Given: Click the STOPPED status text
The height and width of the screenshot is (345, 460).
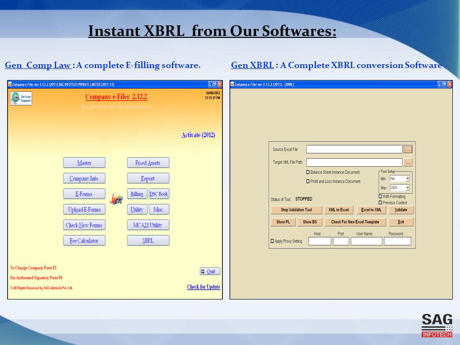Looking at the screenshot, I should click(x=304, y=199).
